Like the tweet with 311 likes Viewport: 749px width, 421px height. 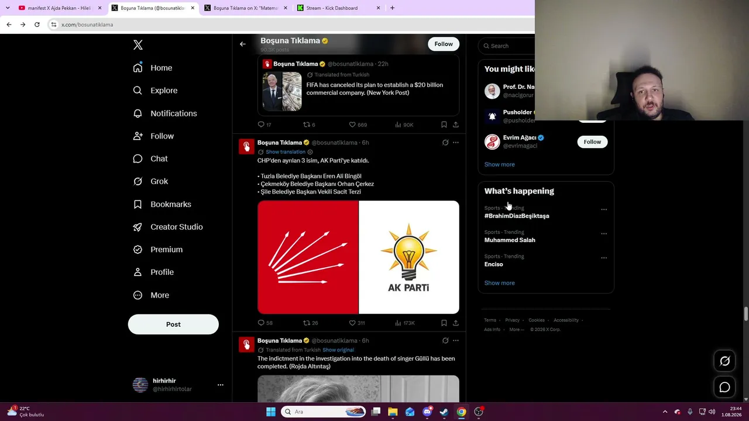(x=357, y=323)
